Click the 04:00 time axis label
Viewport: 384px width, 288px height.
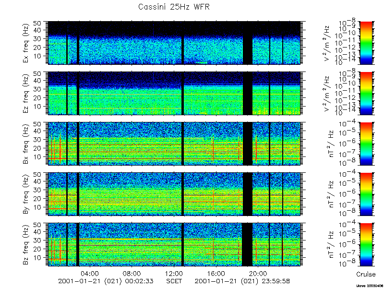[x=90, y=273]
